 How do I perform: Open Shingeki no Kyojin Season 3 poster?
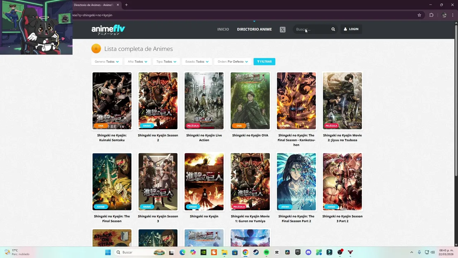158,182
